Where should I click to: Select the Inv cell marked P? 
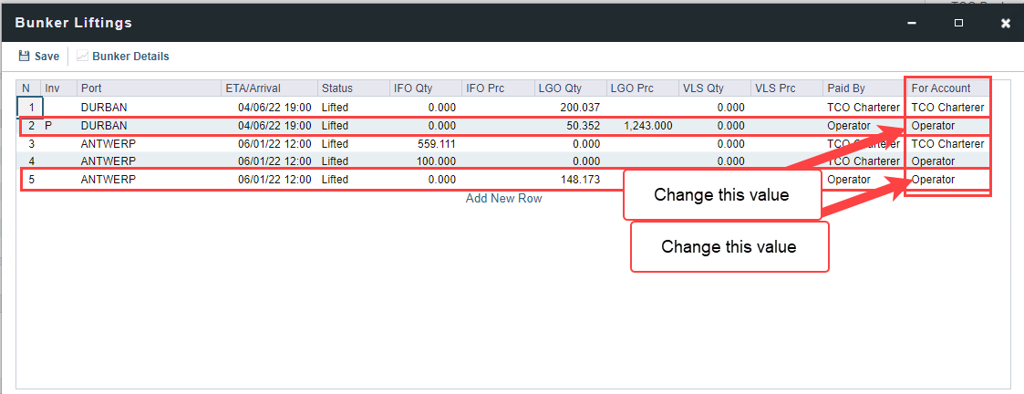pyautogui.click(x=49, y=125)
